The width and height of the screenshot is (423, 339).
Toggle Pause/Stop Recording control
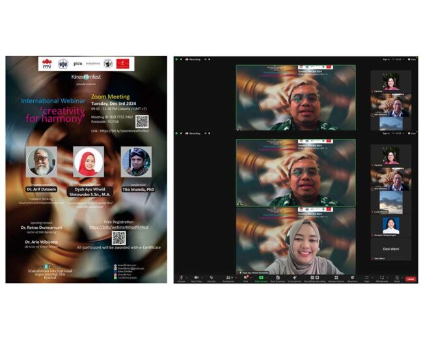click(x=314, y=277)
